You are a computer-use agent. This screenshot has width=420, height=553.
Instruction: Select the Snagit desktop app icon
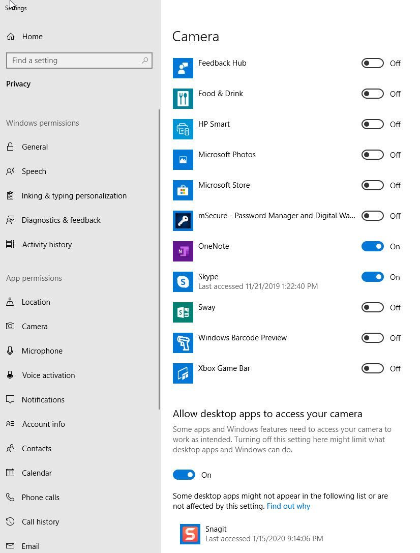tap(190, 534)
